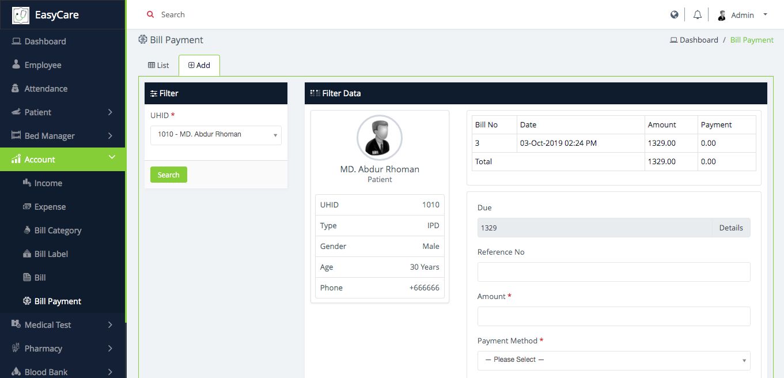
Task: Click the Pharmacy icon in sidebar
Action: [x=16, y=348]
